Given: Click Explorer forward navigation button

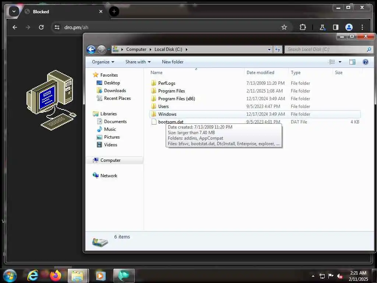Looking at the screenshot, I should [101, 50].
